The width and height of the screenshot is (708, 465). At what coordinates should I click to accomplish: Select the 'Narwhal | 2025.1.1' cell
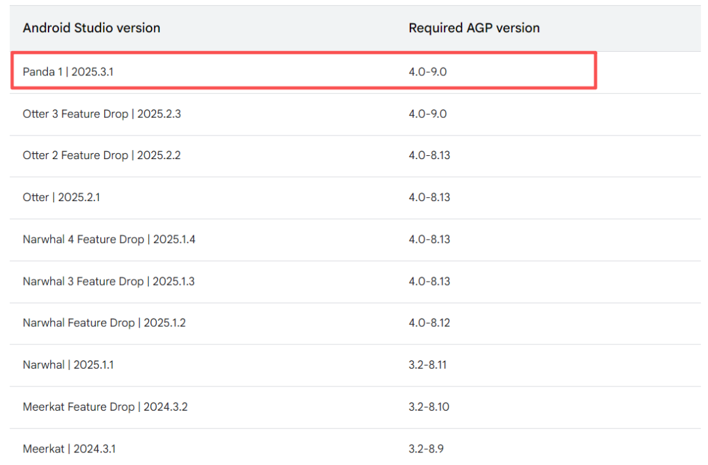coord(68,365)
